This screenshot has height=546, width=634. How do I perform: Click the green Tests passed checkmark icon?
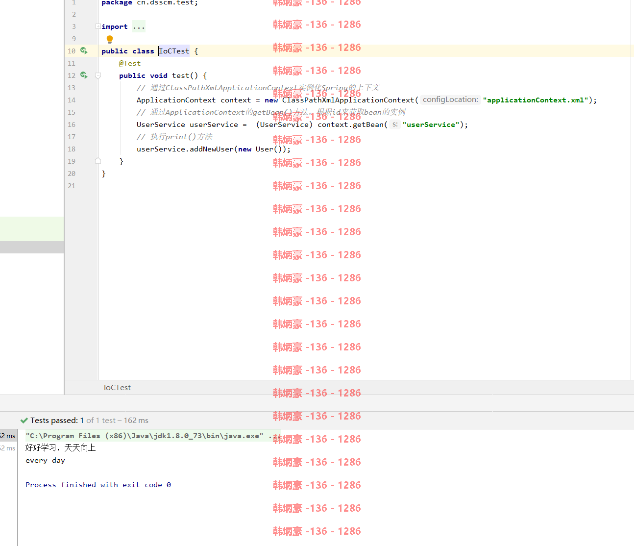tap(24, 420)
